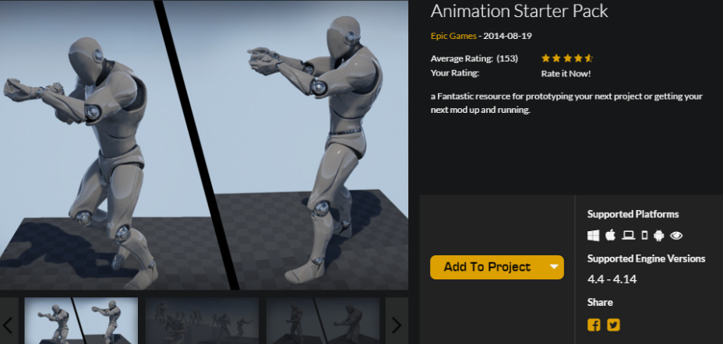This screenshot has height=344, width=723.
Task: Click the Supported Platforms heading
Action: (633, 214)
